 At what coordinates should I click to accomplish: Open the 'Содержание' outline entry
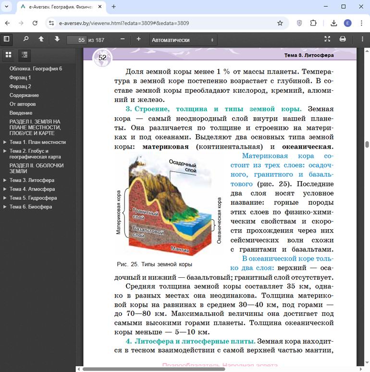[24, 95]
